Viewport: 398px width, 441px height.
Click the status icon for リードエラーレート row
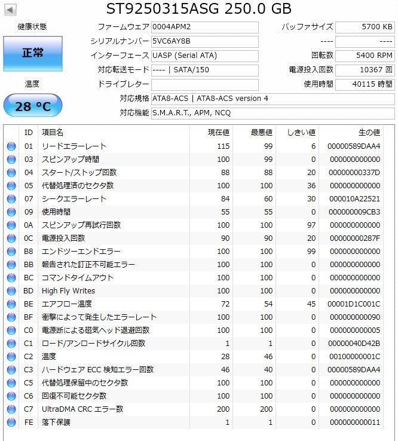tap(11, 146)
